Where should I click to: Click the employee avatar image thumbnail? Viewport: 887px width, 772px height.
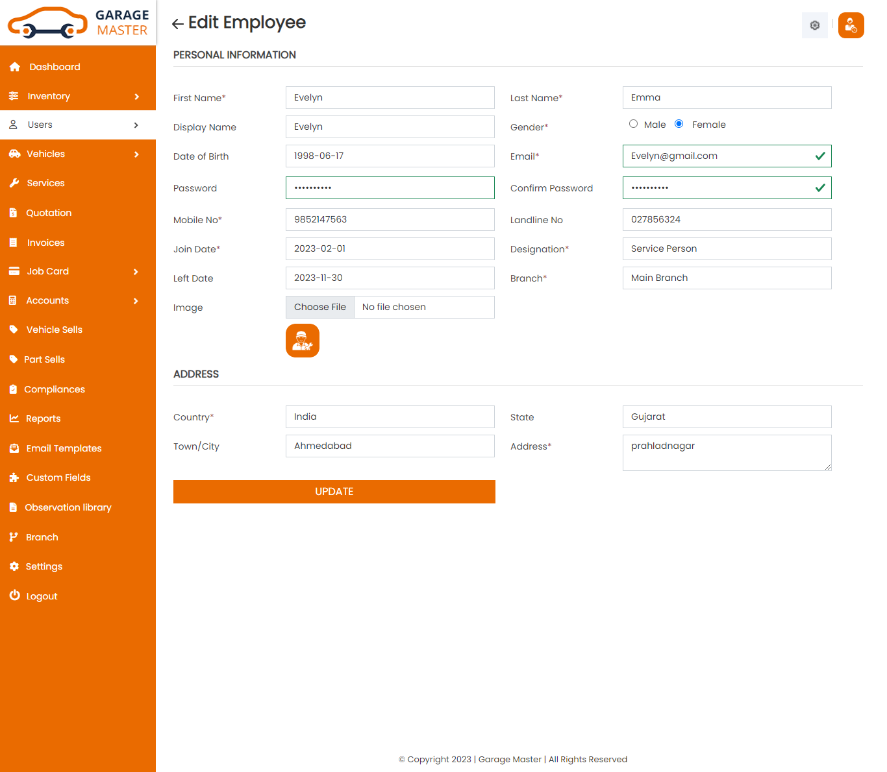[x=303, y=341]
